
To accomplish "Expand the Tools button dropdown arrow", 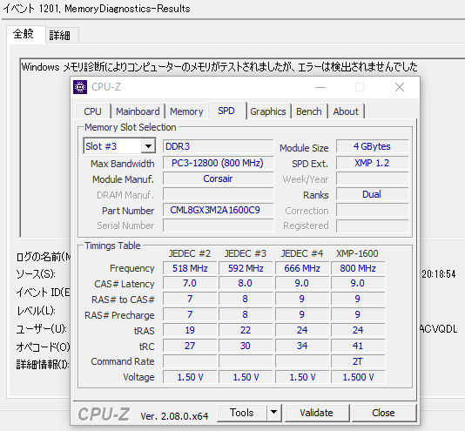I will (x=273, y=412).
